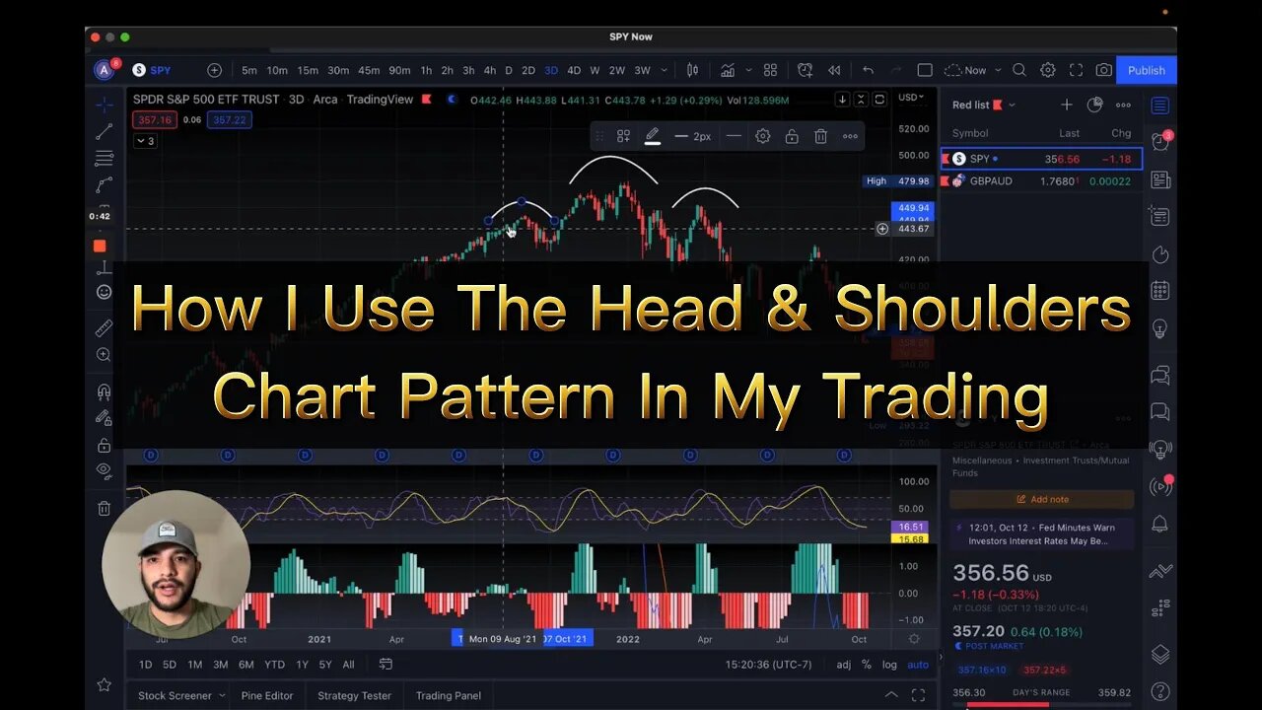This screenshot has width=1262, height=710.
Task: Lock the selected drawing
Action: [792, 136]
